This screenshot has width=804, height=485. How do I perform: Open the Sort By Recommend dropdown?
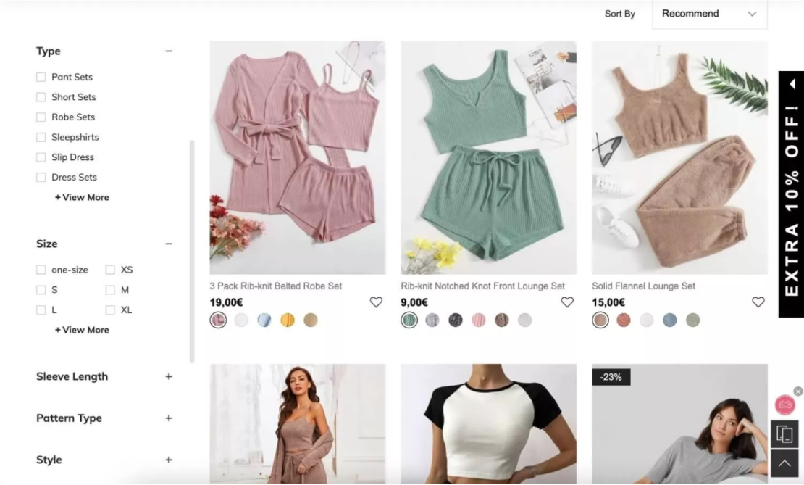coord(709,14)
